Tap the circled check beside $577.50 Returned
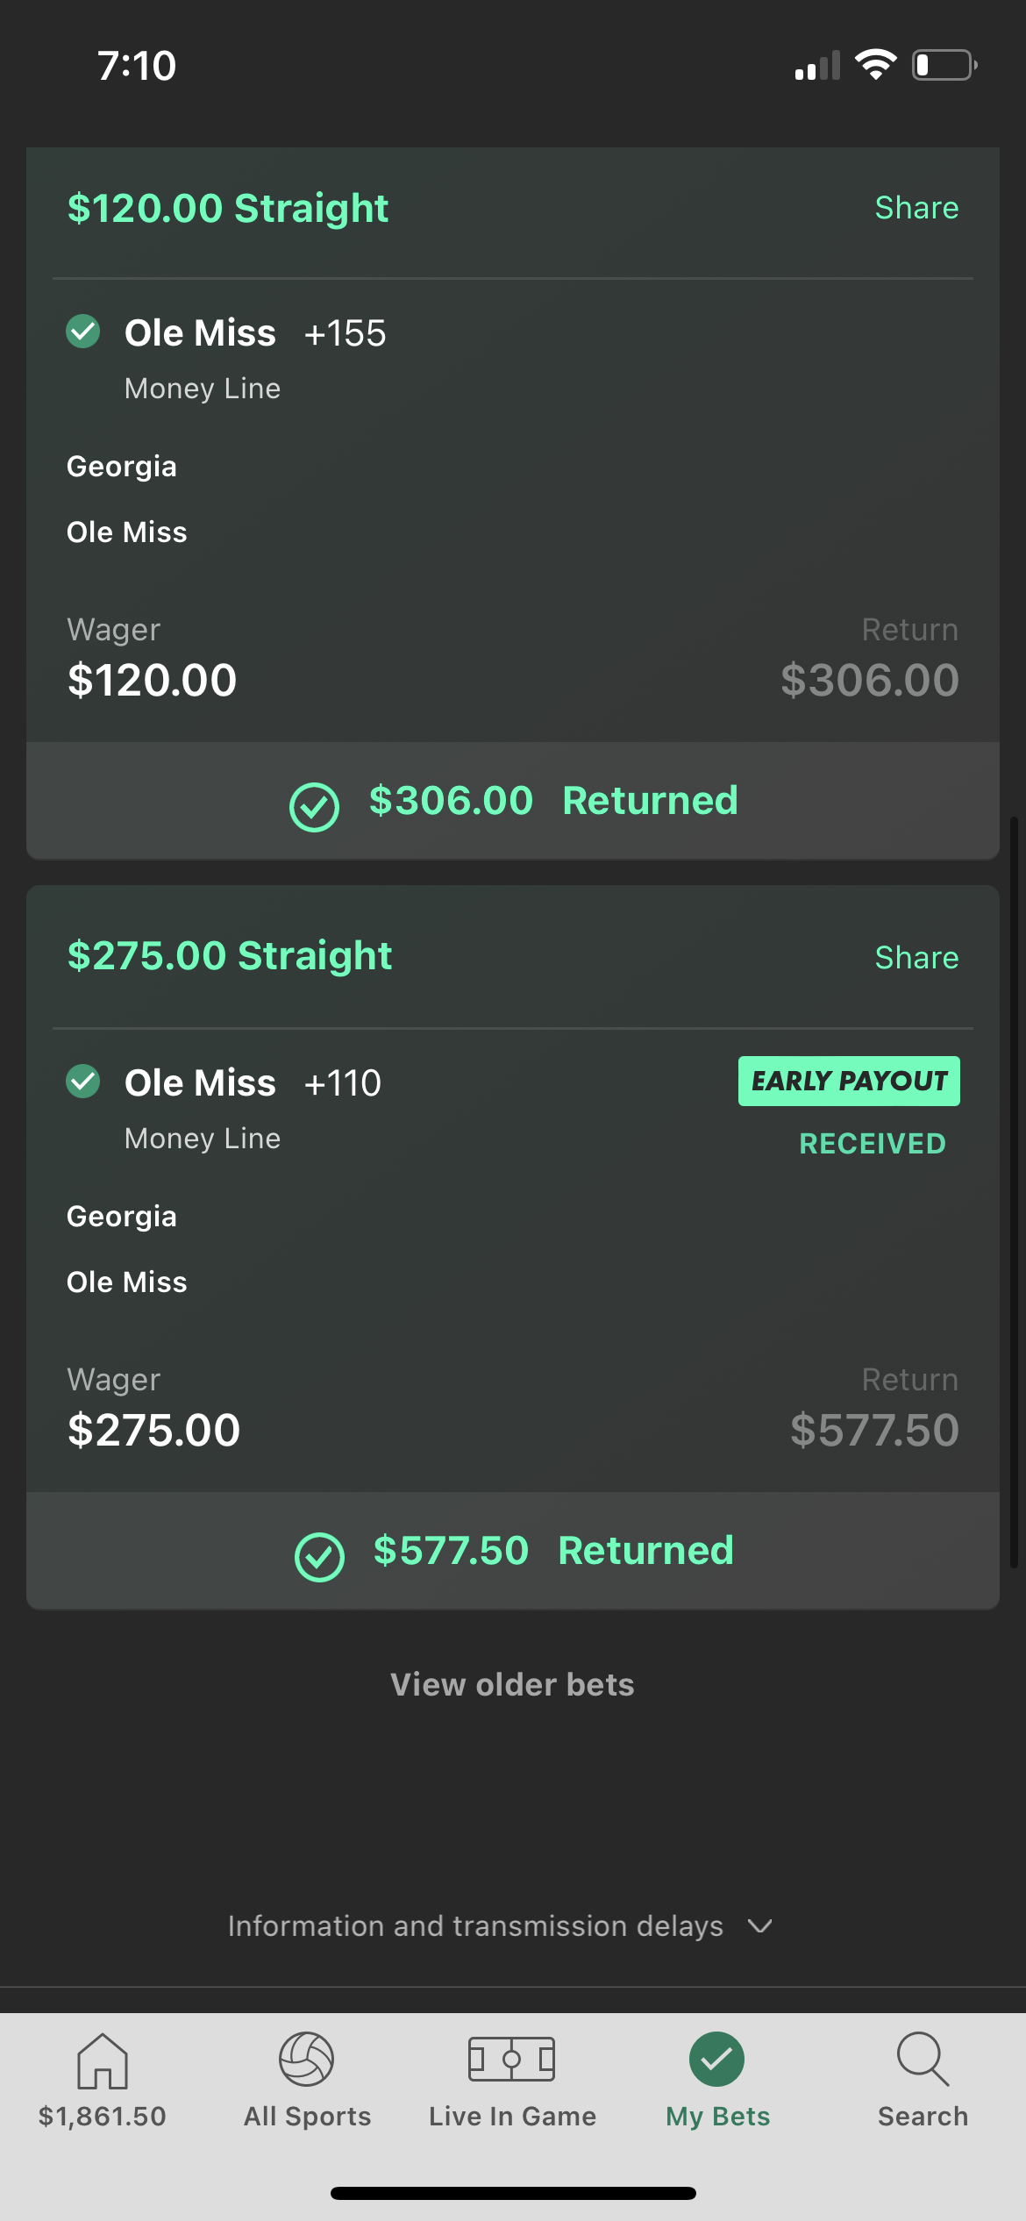 click(x=319, y=1557)
